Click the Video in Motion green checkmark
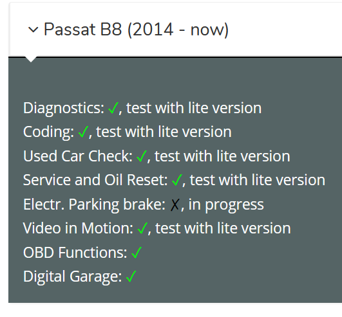 tap(142, 228)
